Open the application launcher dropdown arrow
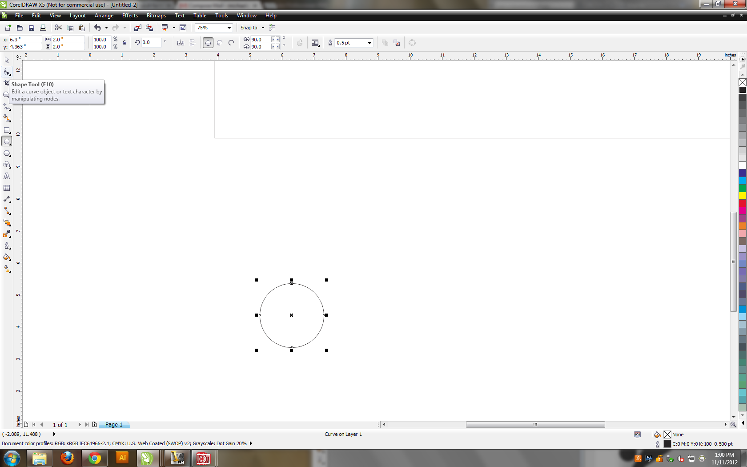This screenshot has height=467, width=747. tap(174, 28)
